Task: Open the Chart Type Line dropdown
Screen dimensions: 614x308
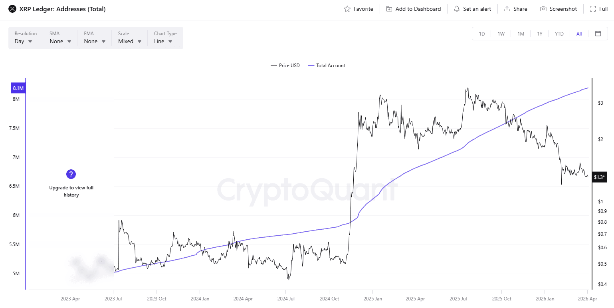Action: click(163, 41)
